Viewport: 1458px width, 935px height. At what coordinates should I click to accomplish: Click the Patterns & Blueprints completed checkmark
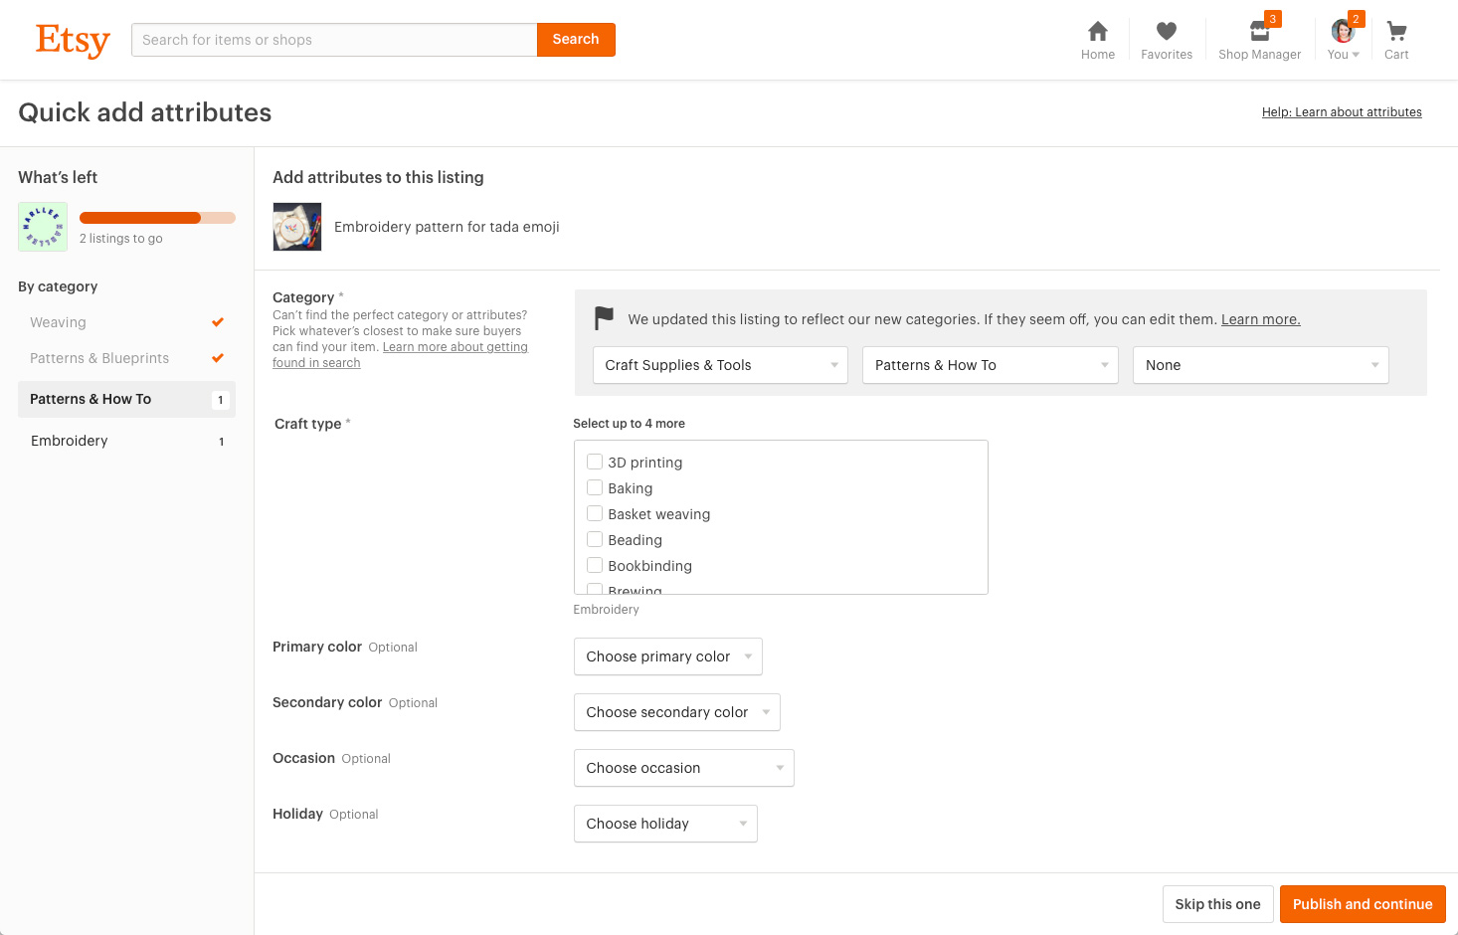click(x=218, y=358)
